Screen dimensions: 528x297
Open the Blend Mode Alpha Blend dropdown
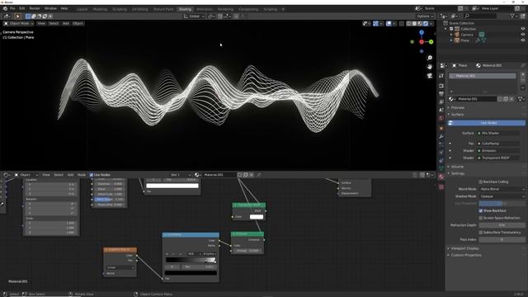(502, 189)
